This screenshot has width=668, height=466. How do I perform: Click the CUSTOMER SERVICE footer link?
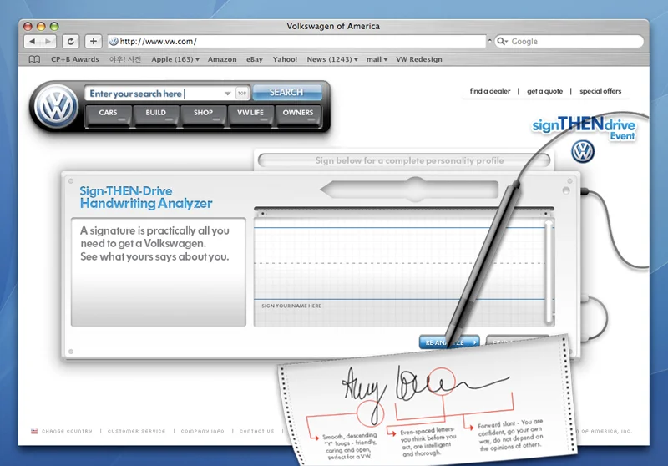tap(136, 431)
